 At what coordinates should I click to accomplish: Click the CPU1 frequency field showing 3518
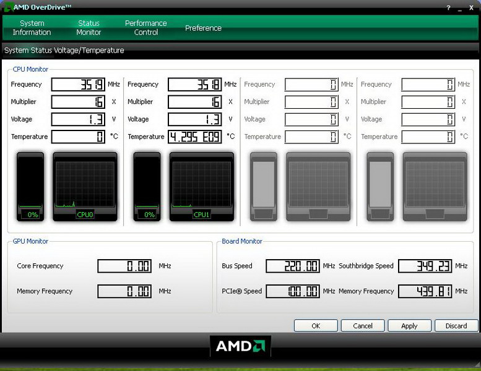pyautogui.click(x=195, y=84)
